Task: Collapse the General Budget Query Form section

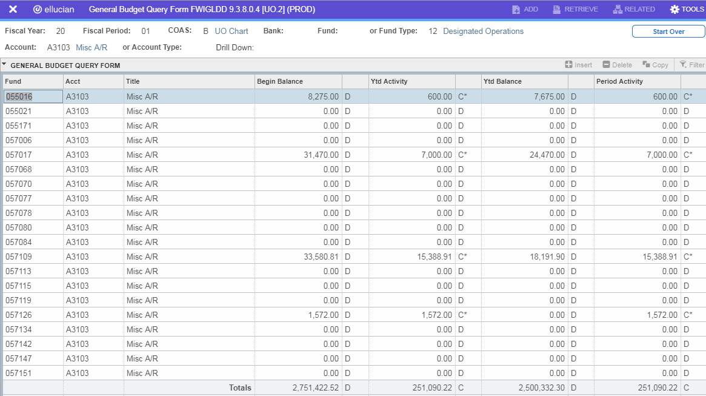Action: 4,64
